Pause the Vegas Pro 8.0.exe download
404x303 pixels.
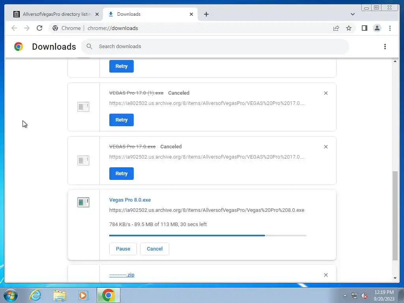point(123,249)
